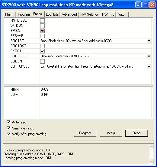Minimize the STK500 window

pos(138,5)
